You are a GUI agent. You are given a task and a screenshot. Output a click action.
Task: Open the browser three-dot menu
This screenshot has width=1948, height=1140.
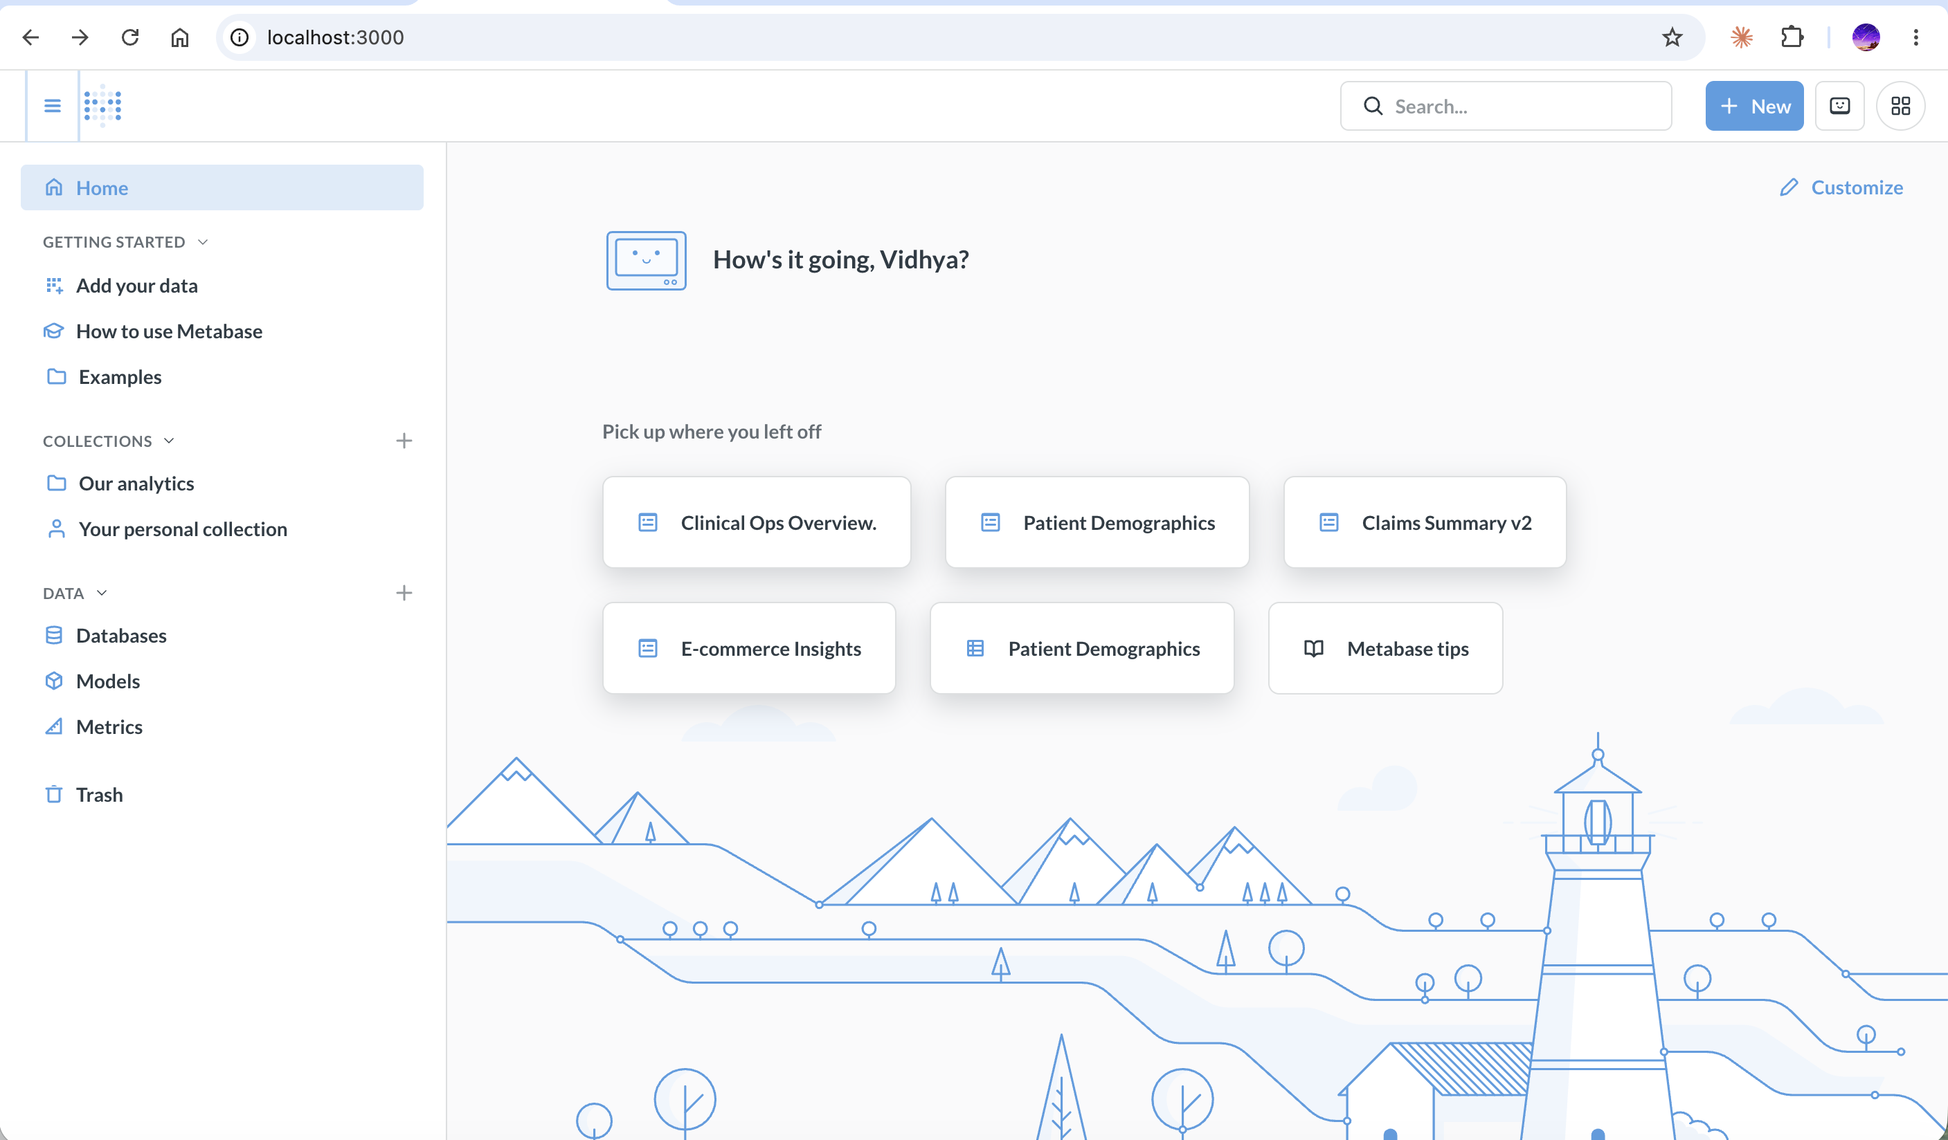pyautogui.click(x=1915, y=37)
